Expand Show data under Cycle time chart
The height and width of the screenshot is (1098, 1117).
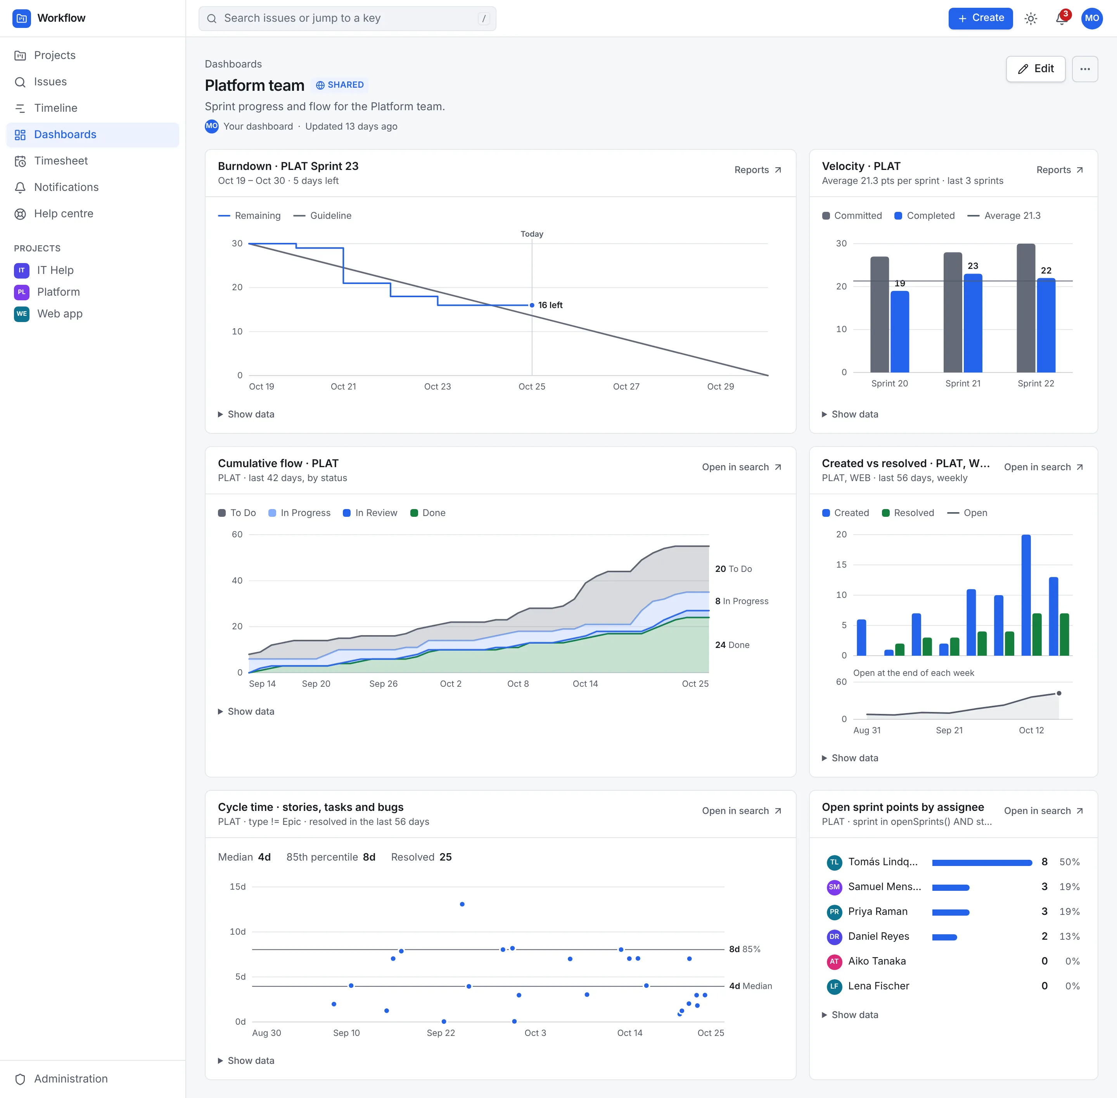[246, 1061]
